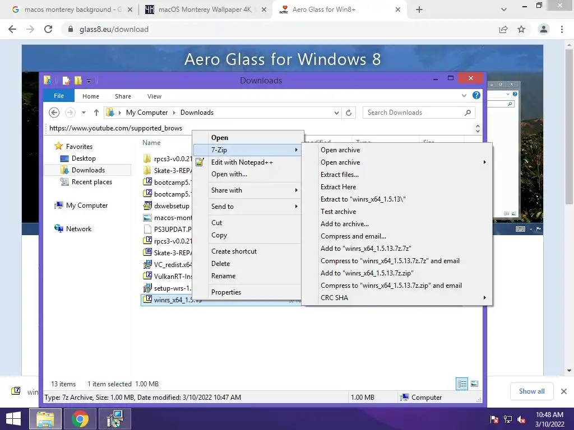Click the network icon in system tray
574x430 pixels.
tap(508, 419)
